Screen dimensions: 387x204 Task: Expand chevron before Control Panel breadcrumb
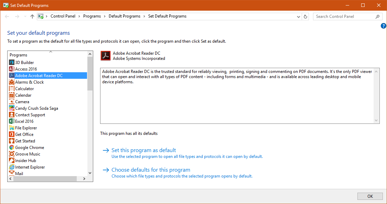pos(47,16)
